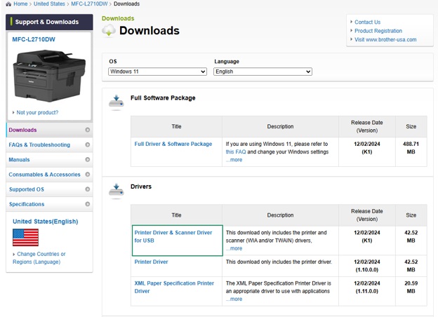The image size is (438, 317).
Task: Click the Full Software Package download icon
Action: [x=117, y=101]
